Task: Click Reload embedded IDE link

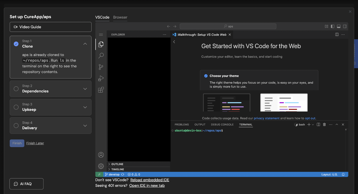Action: (x=150, y=180)
